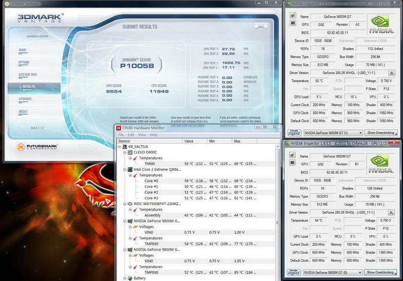This screenshot has height=281, width=403.
Task: Click the Name field in GPU (1/2) Inspector
Action: (337, 156)
